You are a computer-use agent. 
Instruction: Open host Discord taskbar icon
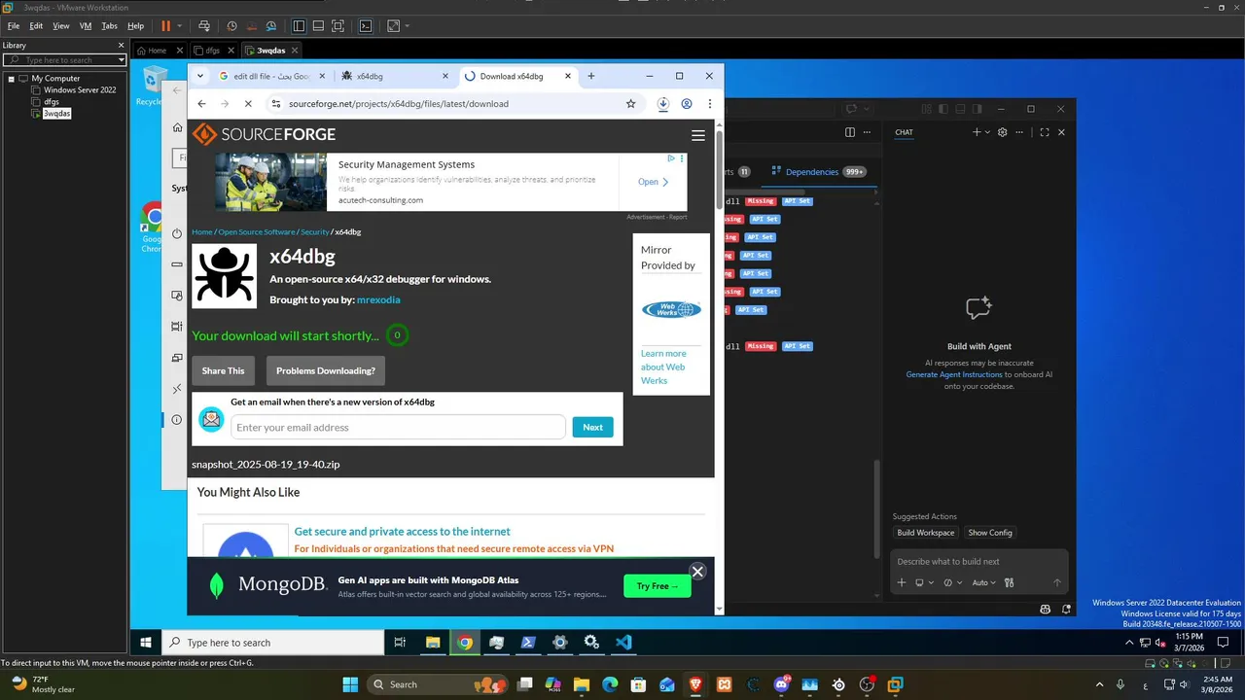point(782,684)
